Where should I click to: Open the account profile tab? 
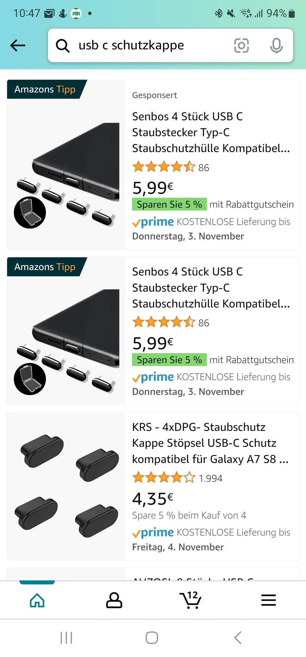114,600
